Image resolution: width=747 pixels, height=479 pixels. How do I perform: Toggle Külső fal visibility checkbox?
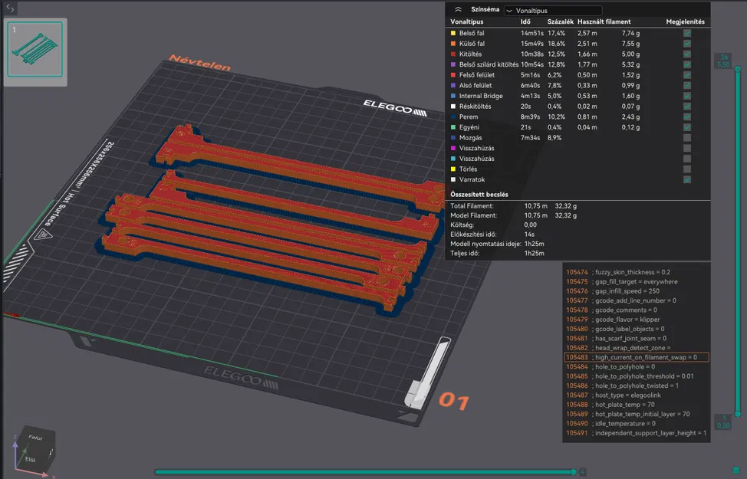[x=687, y=44]
